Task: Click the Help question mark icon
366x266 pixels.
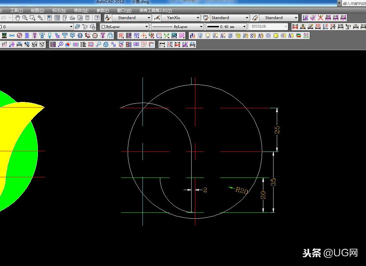Action: click(97, 18)
